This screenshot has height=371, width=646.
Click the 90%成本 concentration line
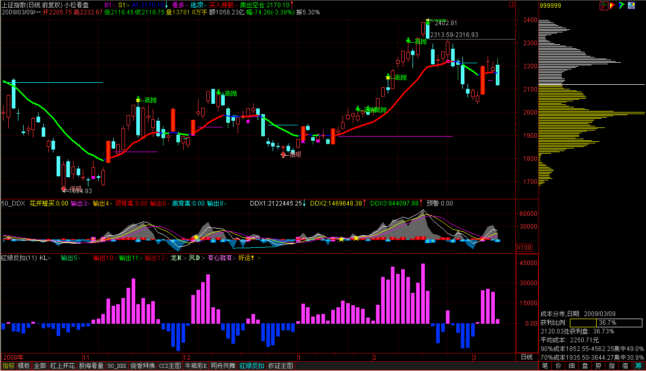tap(592, 349)
